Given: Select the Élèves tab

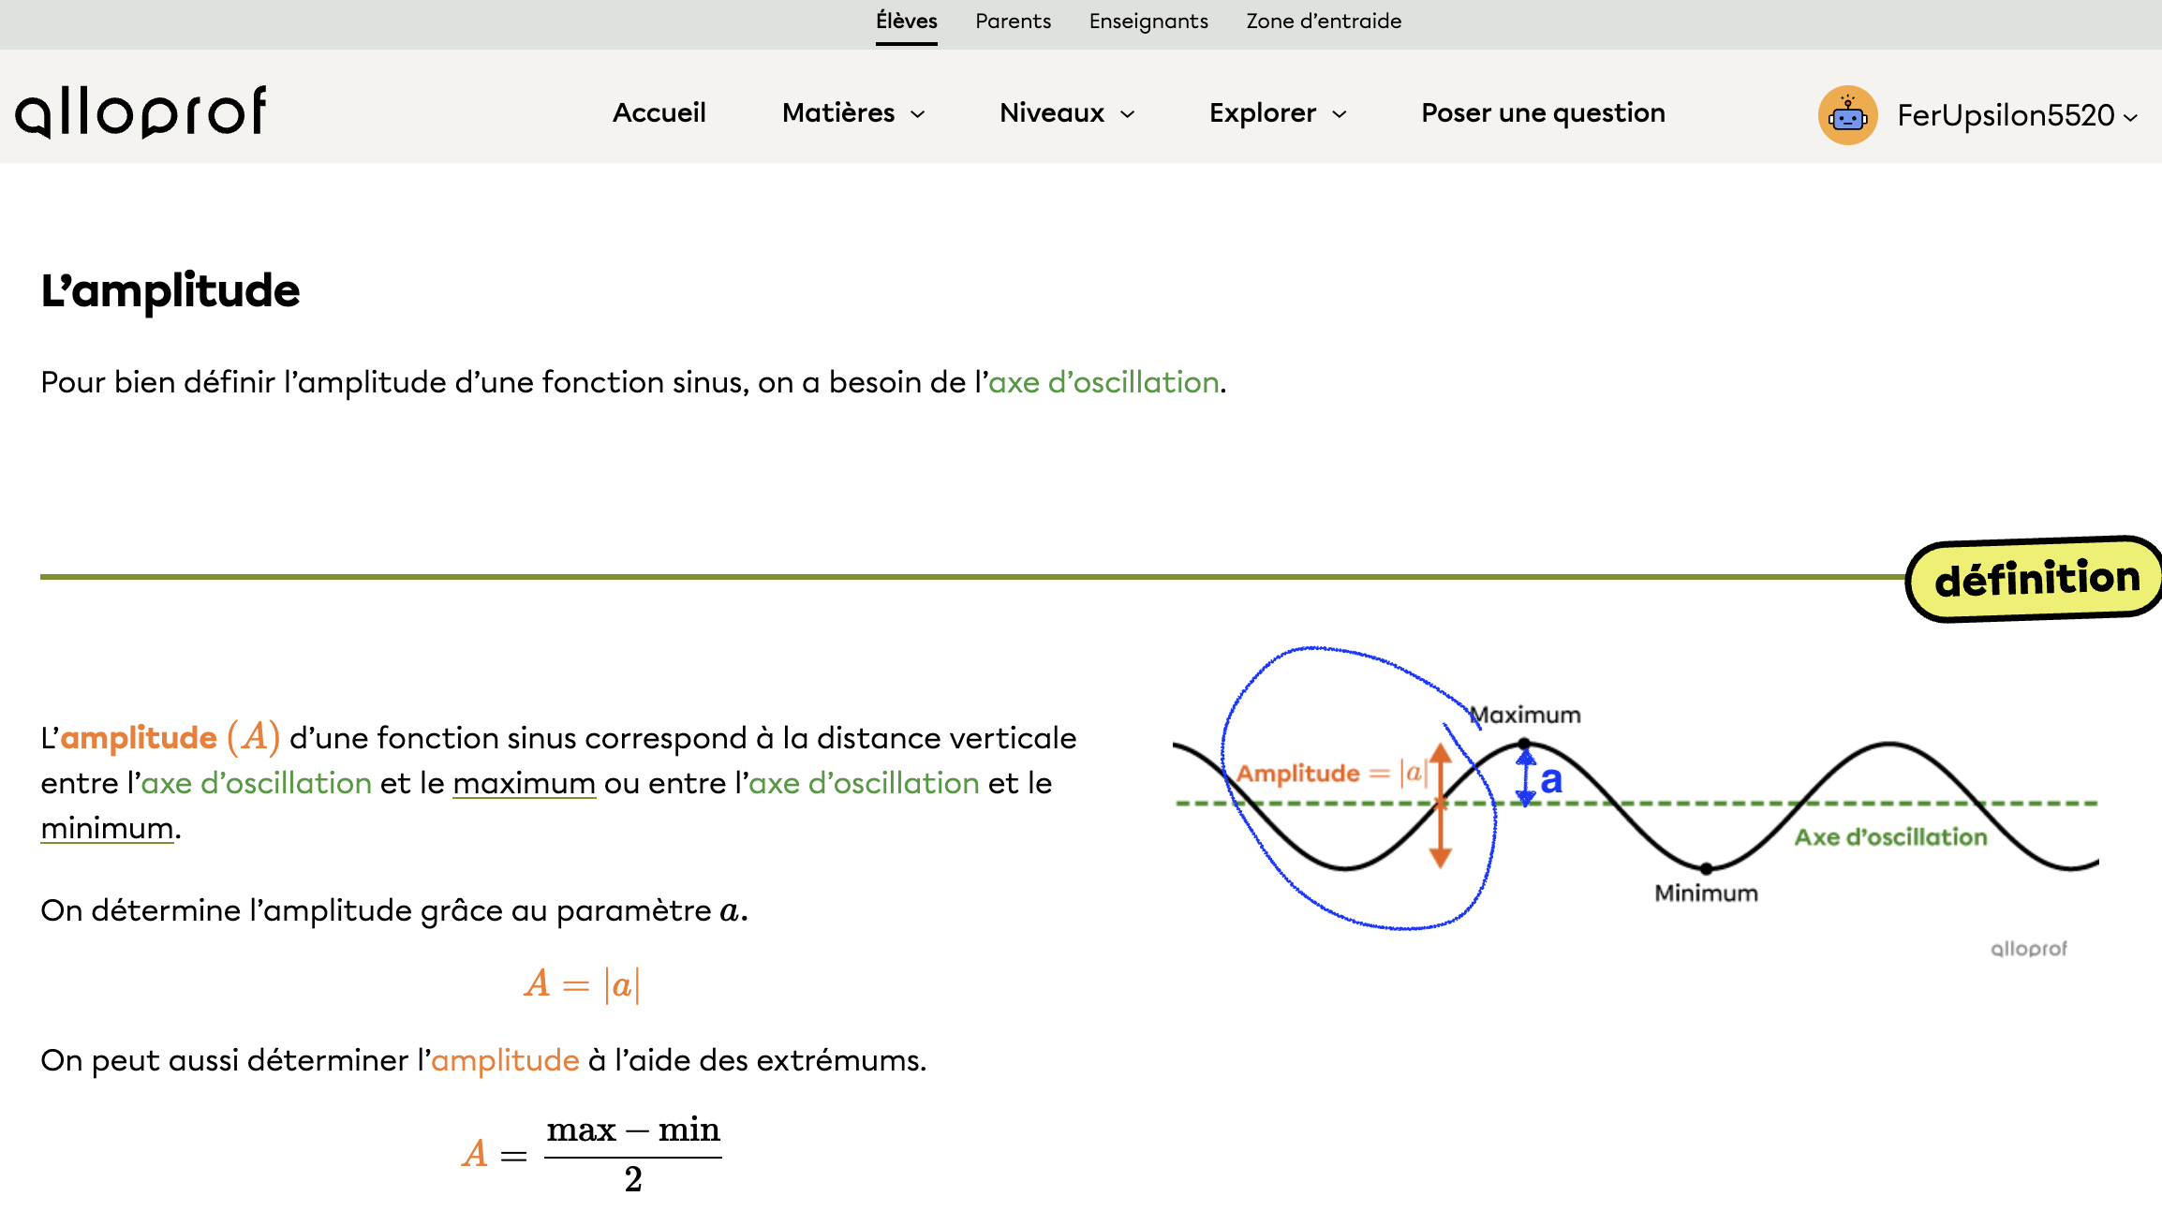Looking at the screenshot, I should point(906,22).
